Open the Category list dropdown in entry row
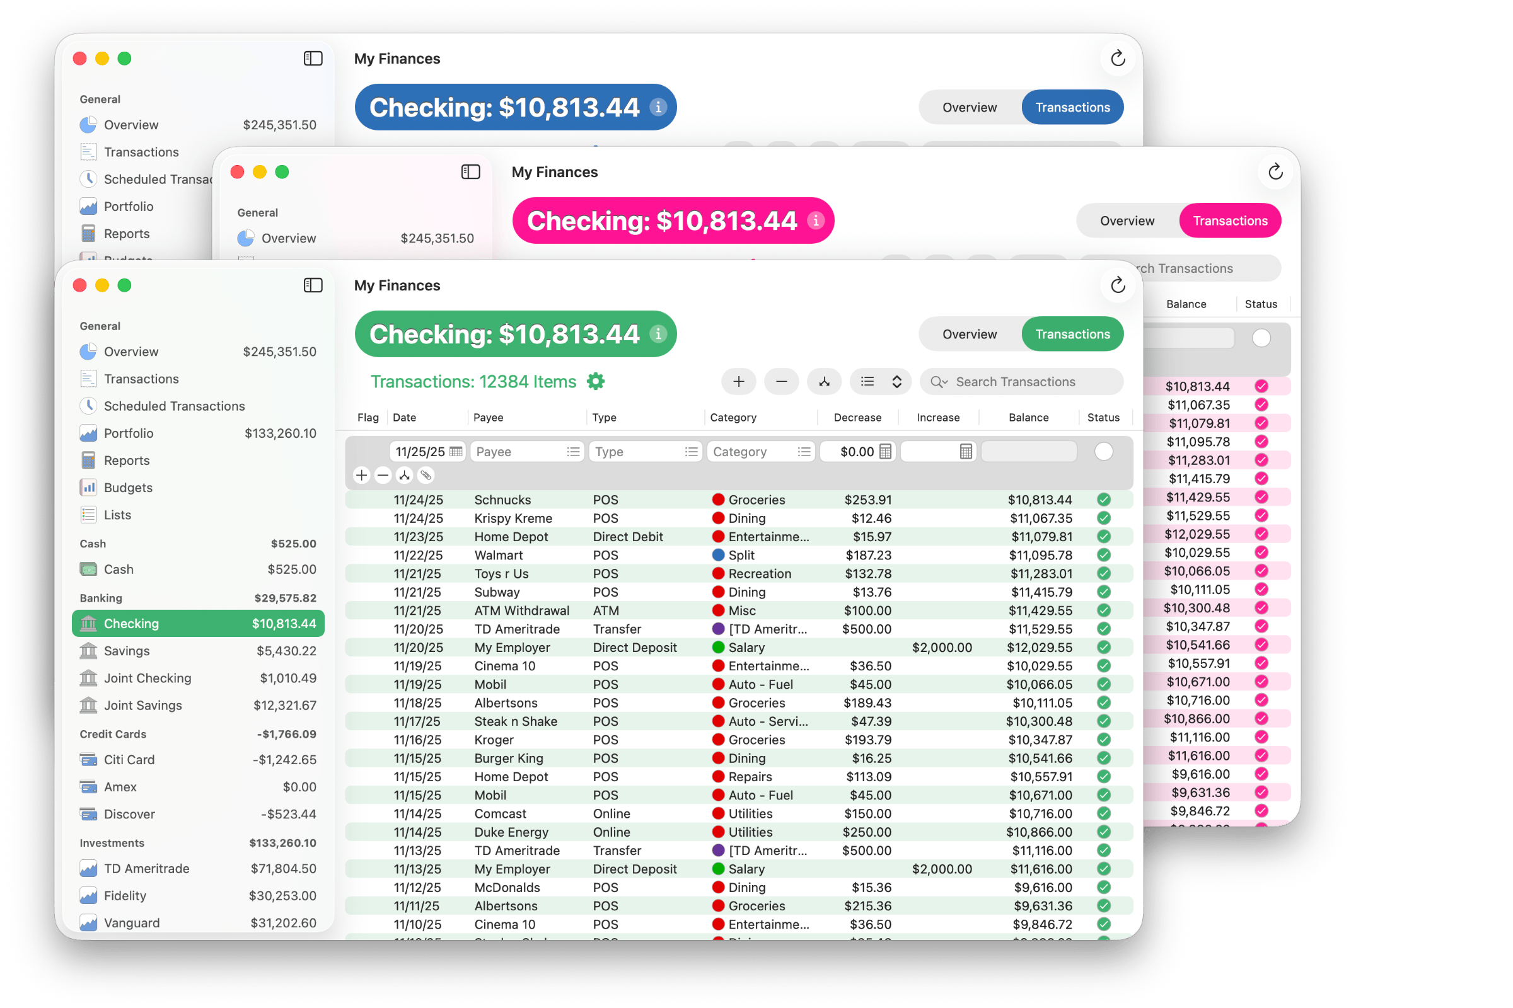 pos(803,451)
